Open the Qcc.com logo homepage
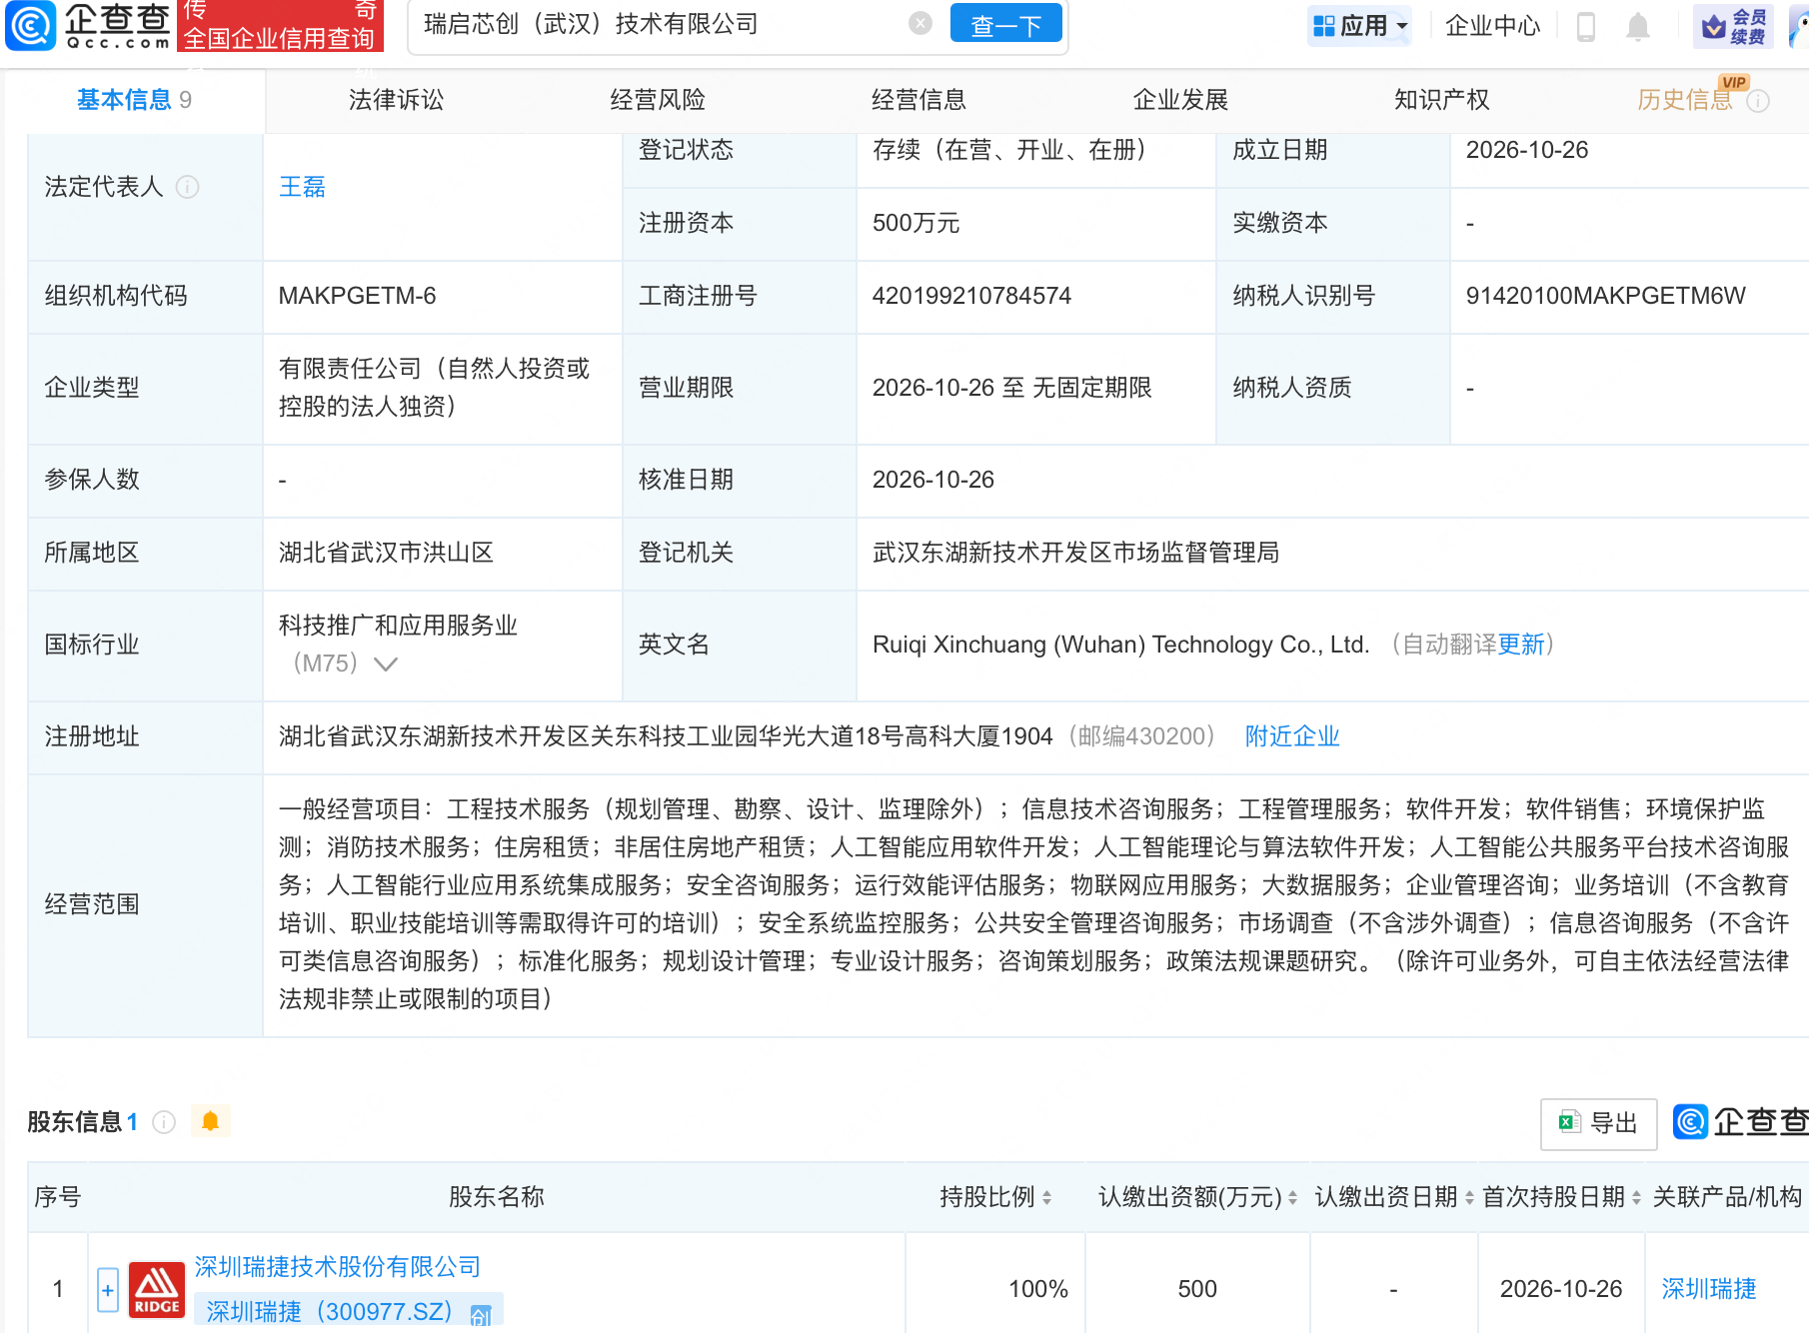The height and width of the screenshot is (1333, 1809). click(x=88, y=26)
